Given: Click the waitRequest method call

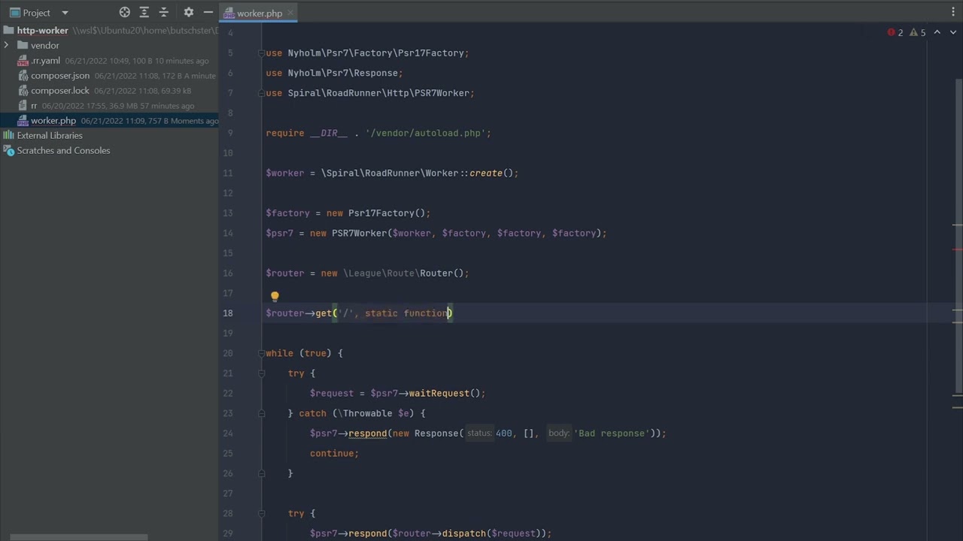Looking at the screenshot, I should pos(439,393).
